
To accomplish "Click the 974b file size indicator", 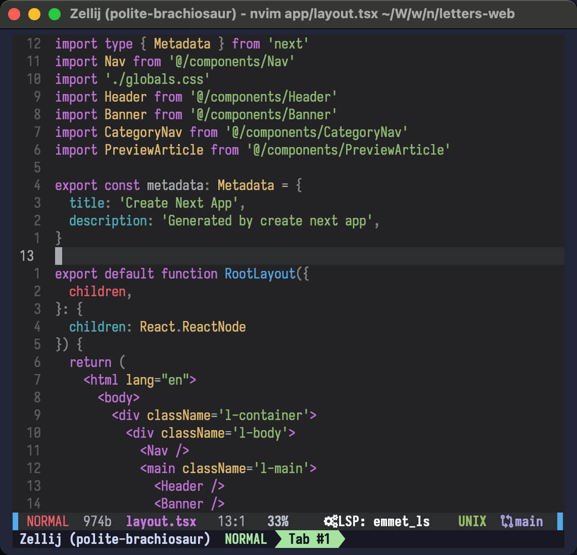I will coord(98,522).
